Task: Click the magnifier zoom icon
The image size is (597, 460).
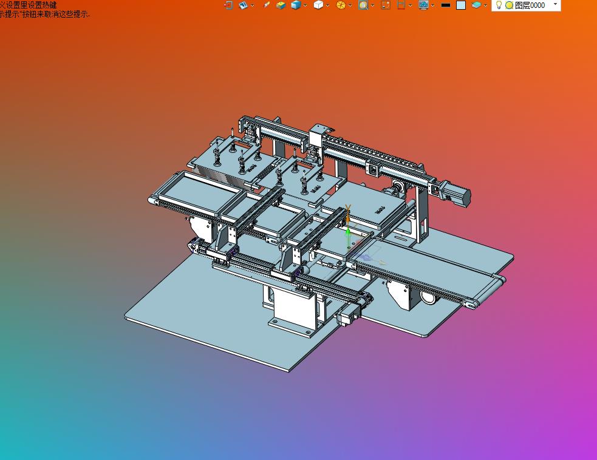Action: (x=363, y=5)
